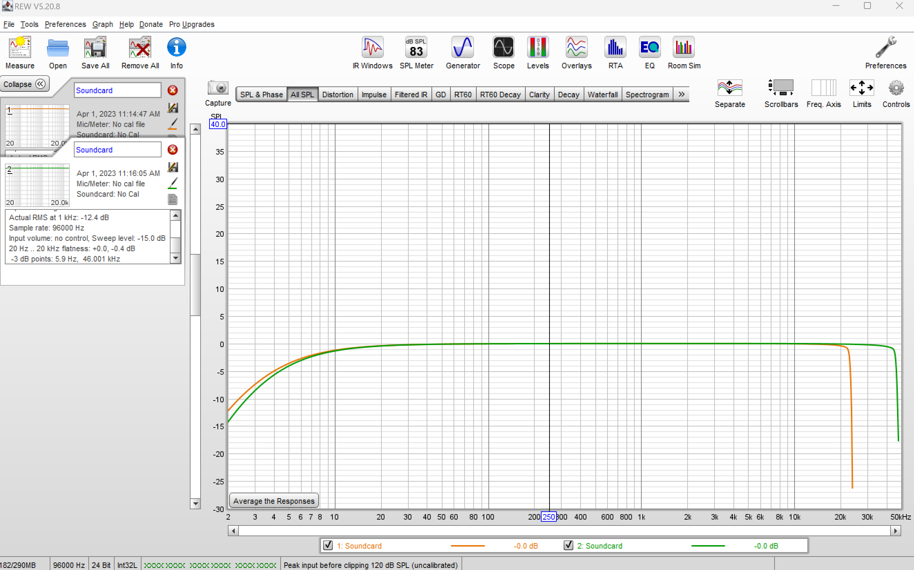This screenshot has height=570, width=914.
Task: Switch to the Impulse tab
Action: coord(374,94)
